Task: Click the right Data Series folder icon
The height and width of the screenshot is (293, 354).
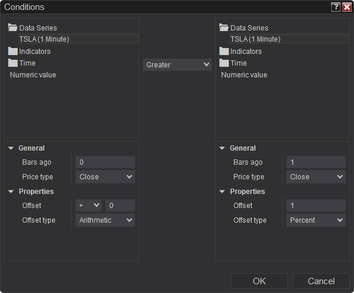Action: [224, 28]
